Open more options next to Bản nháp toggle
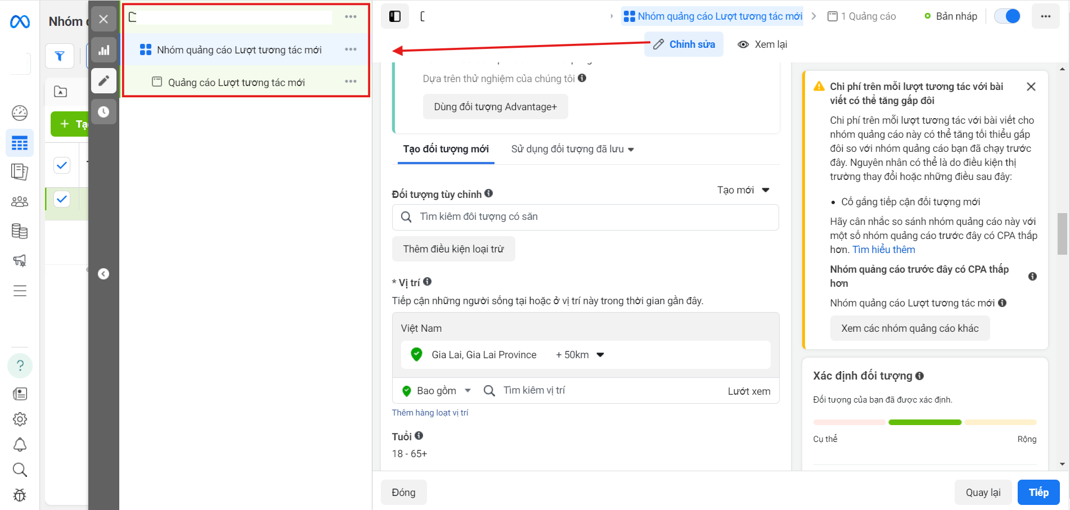The height and width of the screenshot is (510, 1070). [1046, 16]
